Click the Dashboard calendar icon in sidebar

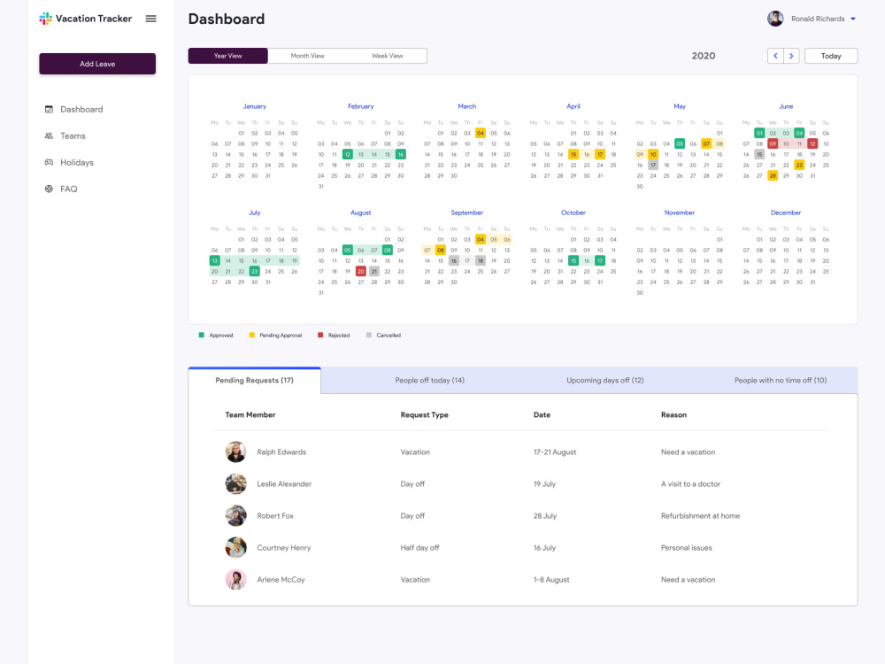click(49, 110)
